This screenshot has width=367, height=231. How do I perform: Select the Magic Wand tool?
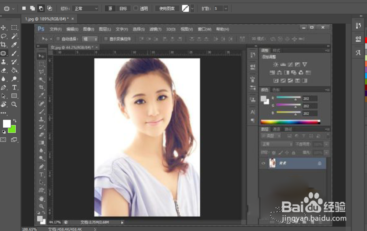pos(14,36)
